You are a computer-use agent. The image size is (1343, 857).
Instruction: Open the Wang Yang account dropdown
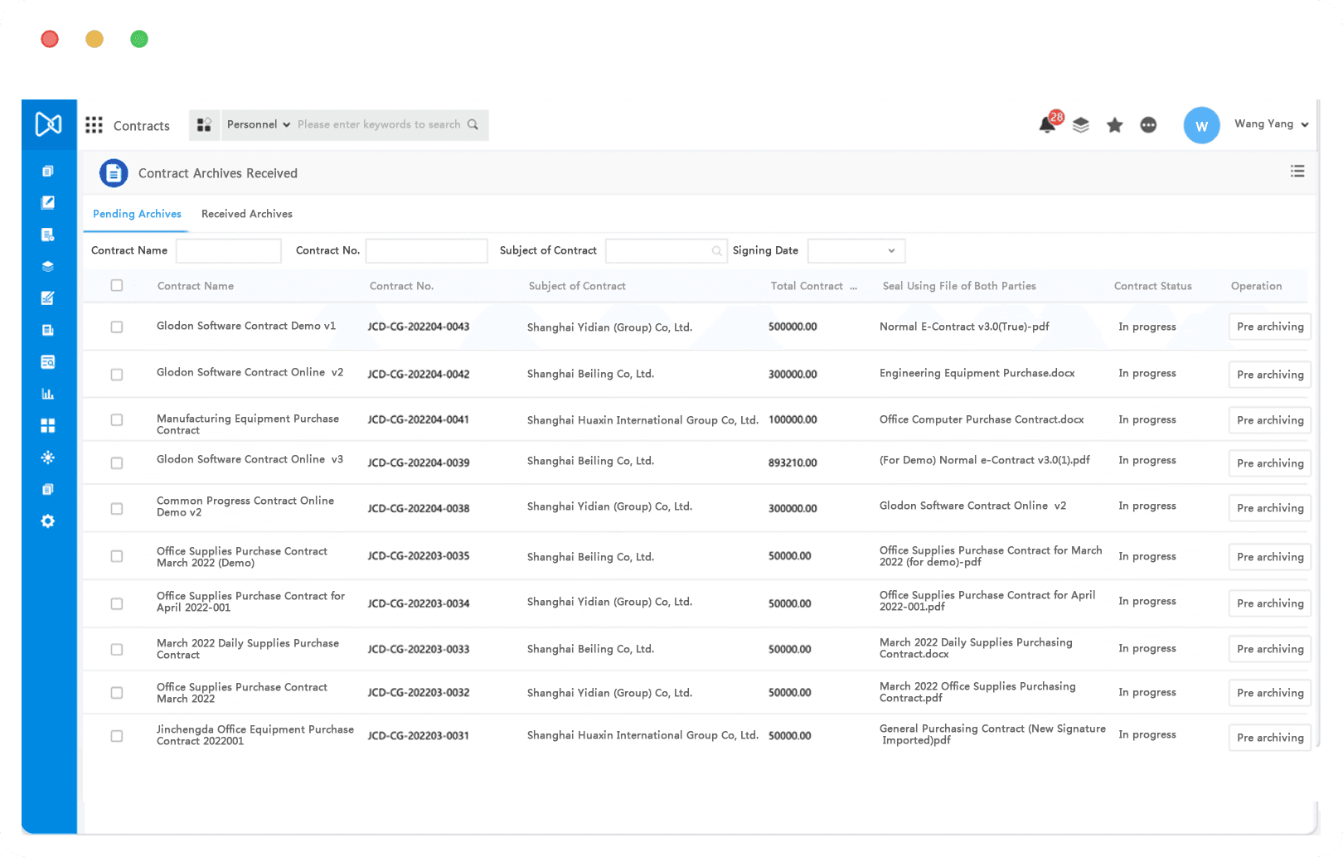pos(1271,124)
